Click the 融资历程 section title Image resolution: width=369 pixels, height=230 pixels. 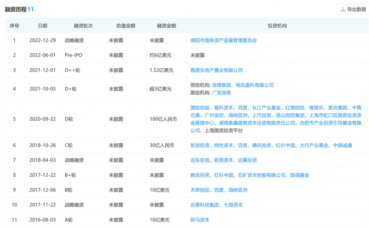point(16,10)
